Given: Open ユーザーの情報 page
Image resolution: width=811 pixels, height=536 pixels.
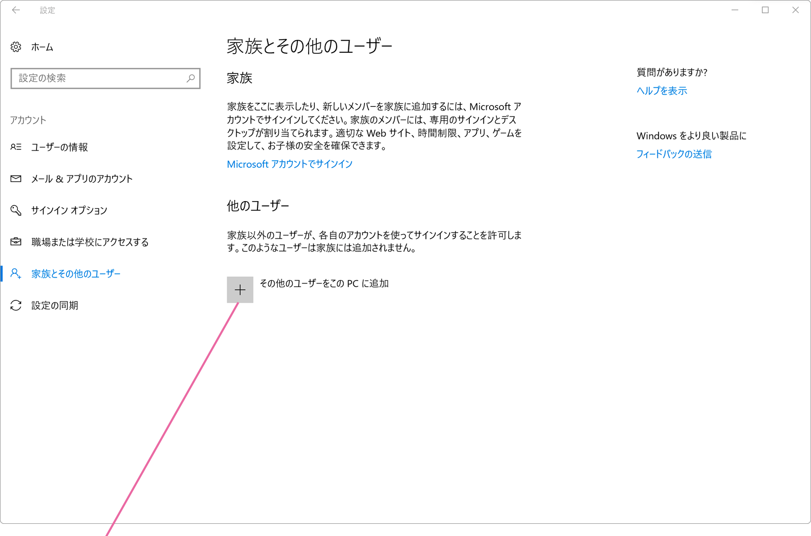Looking at the screenshot, I should point(59,147).
